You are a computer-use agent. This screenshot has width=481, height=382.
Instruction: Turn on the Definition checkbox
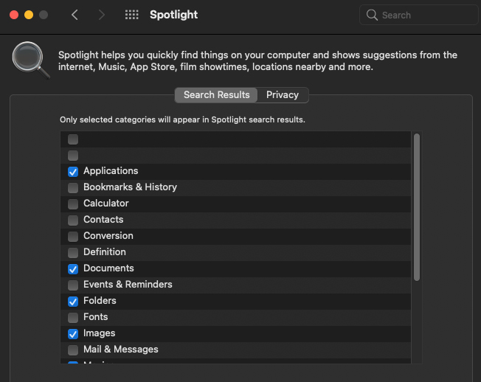click(73, 252)
